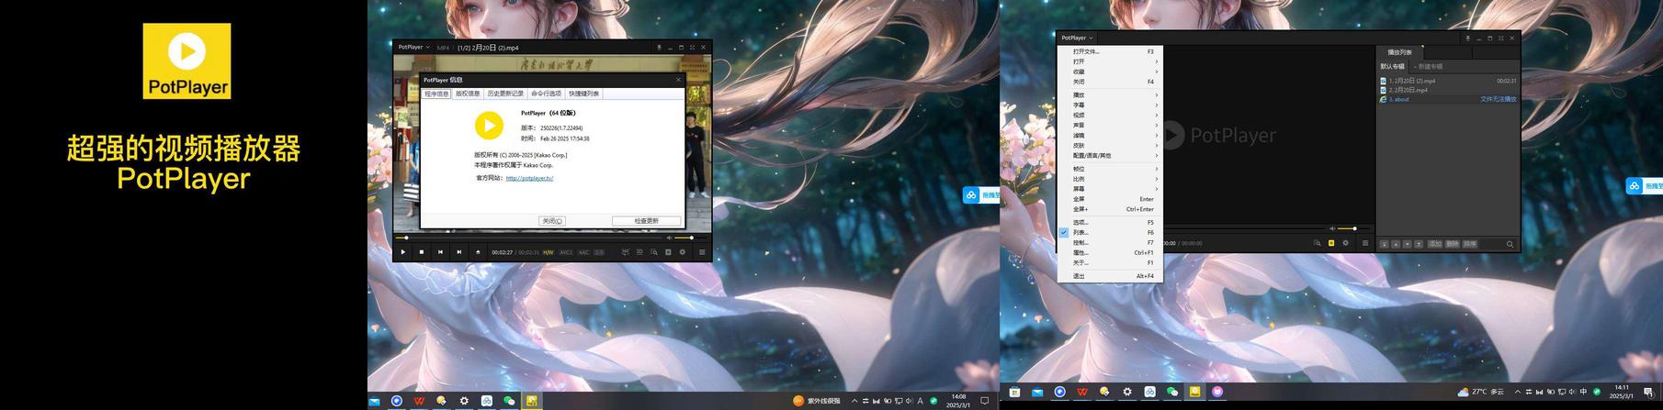This screenshot has height=410, width=1663.
Task: Select 打开文件... from the menu
Action: [1086, 51]
